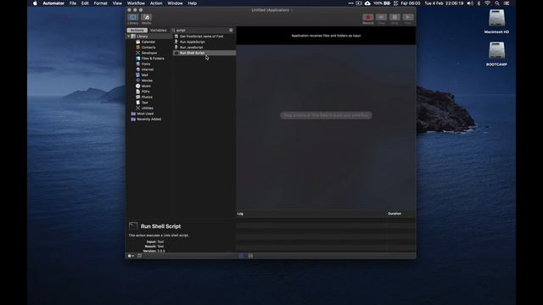Click the Bluetooth menu bar icon
Screen dimensions: 543x305
(479, 3)
